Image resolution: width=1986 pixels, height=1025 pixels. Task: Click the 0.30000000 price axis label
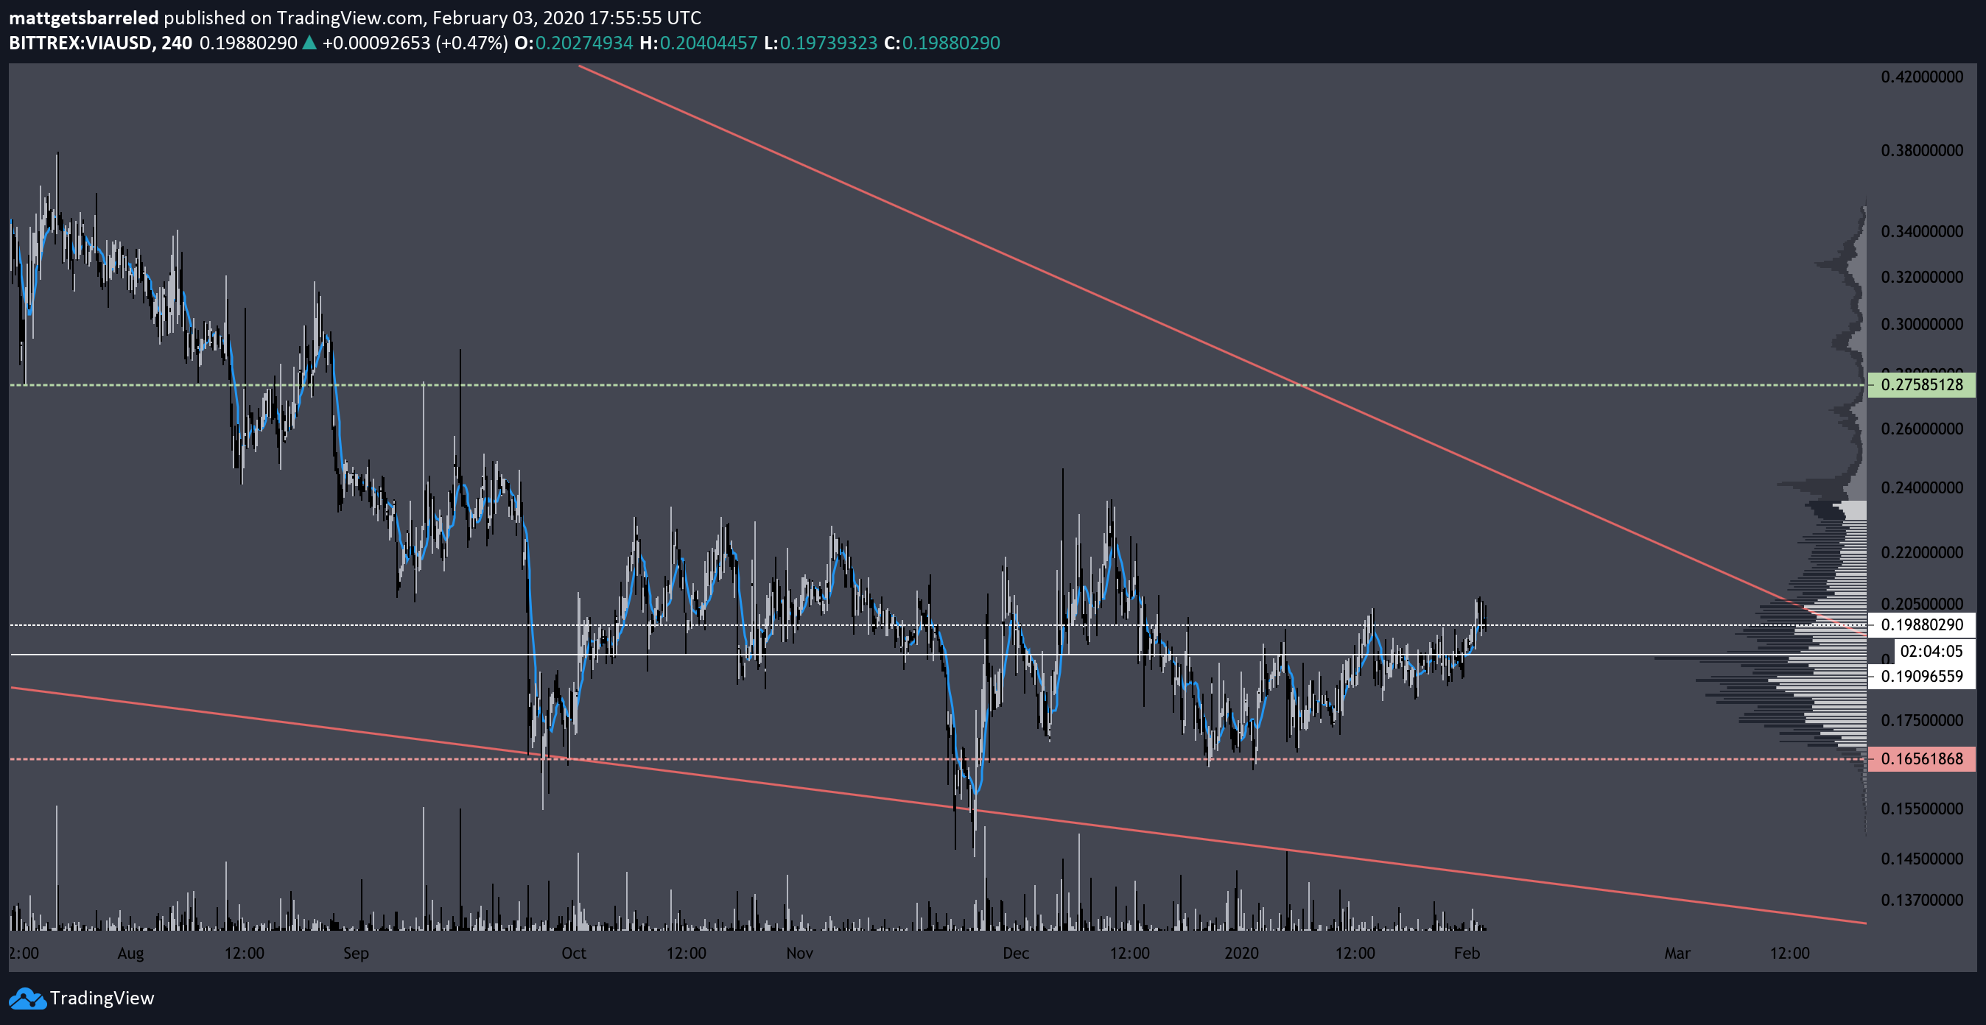(x=1921, y=325)
